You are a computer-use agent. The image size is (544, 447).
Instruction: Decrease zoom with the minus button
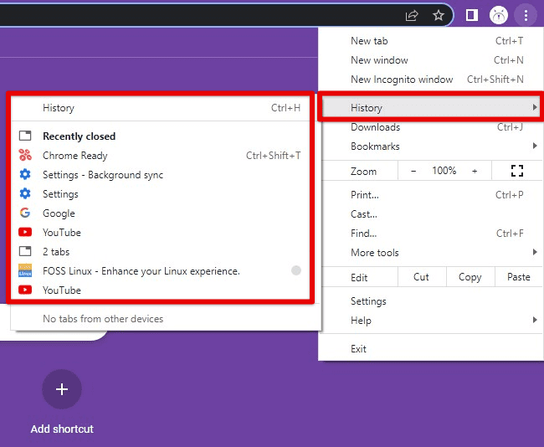coord(413,171)
